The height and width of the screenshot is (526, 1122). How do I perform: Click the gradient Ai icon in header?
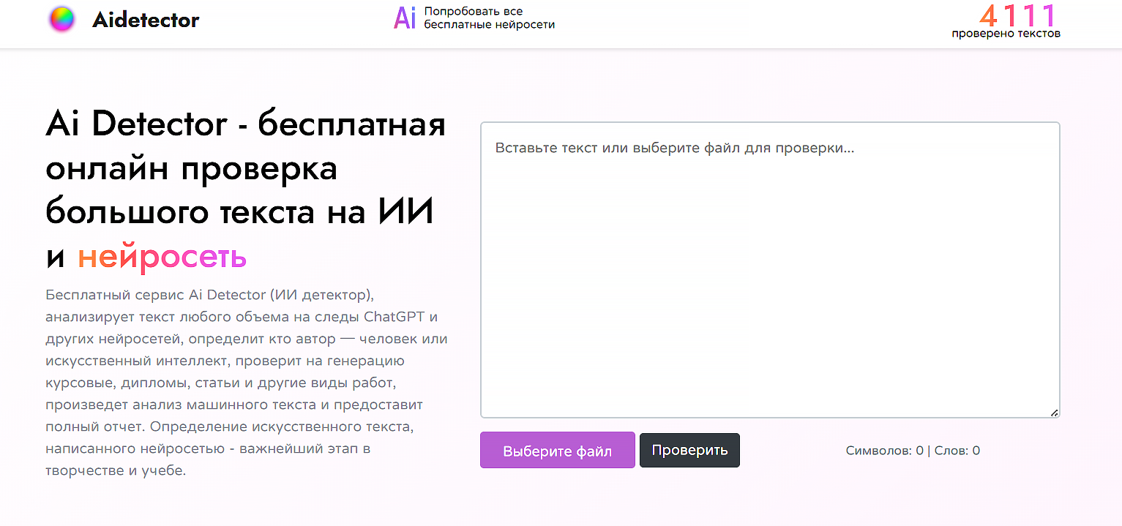(404, 18)
